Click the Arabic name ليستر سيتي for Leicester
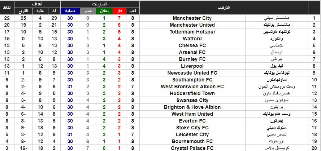Image resolution: width=321 pixels, height=151 pixels. pos(277,135)
